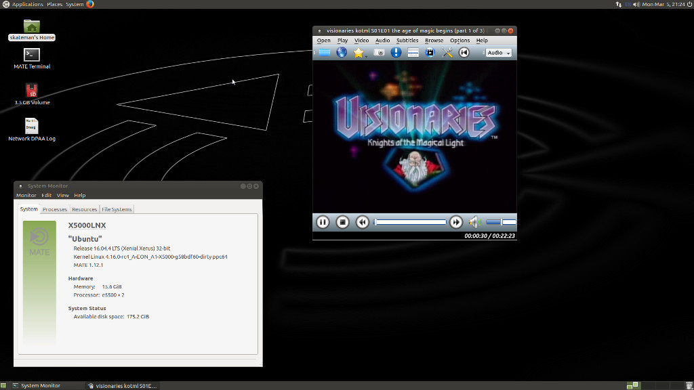
Task: Show file information via the blue exclamation icon
Action: [396, 53]
